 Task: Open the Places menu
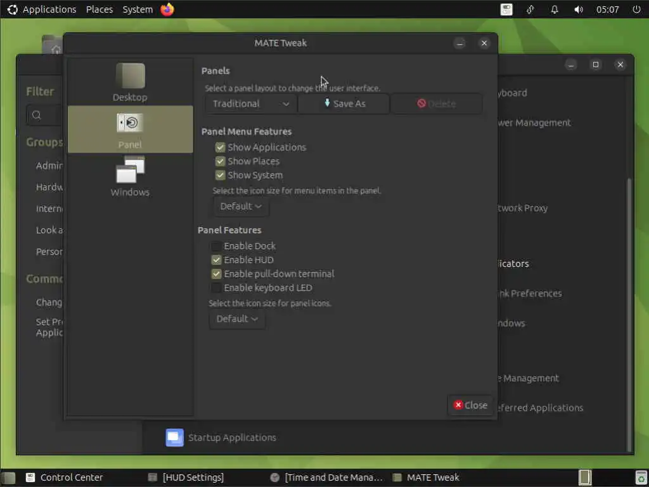(x=100, y=9)
